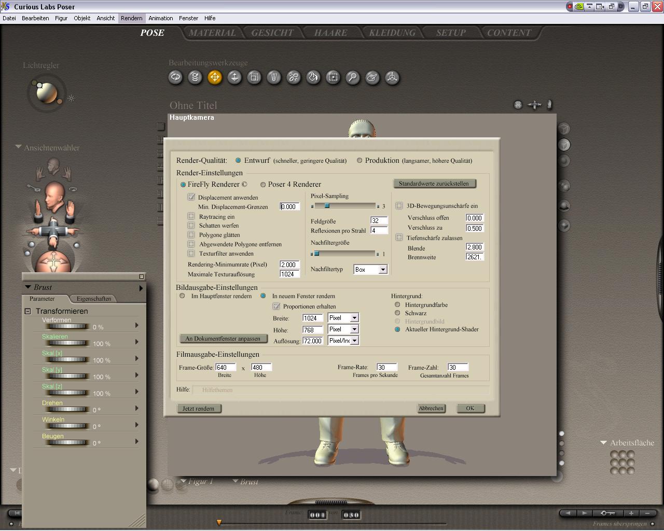Open the Auflösung Pixel/Inch dropdown

(x=354, y=341)
